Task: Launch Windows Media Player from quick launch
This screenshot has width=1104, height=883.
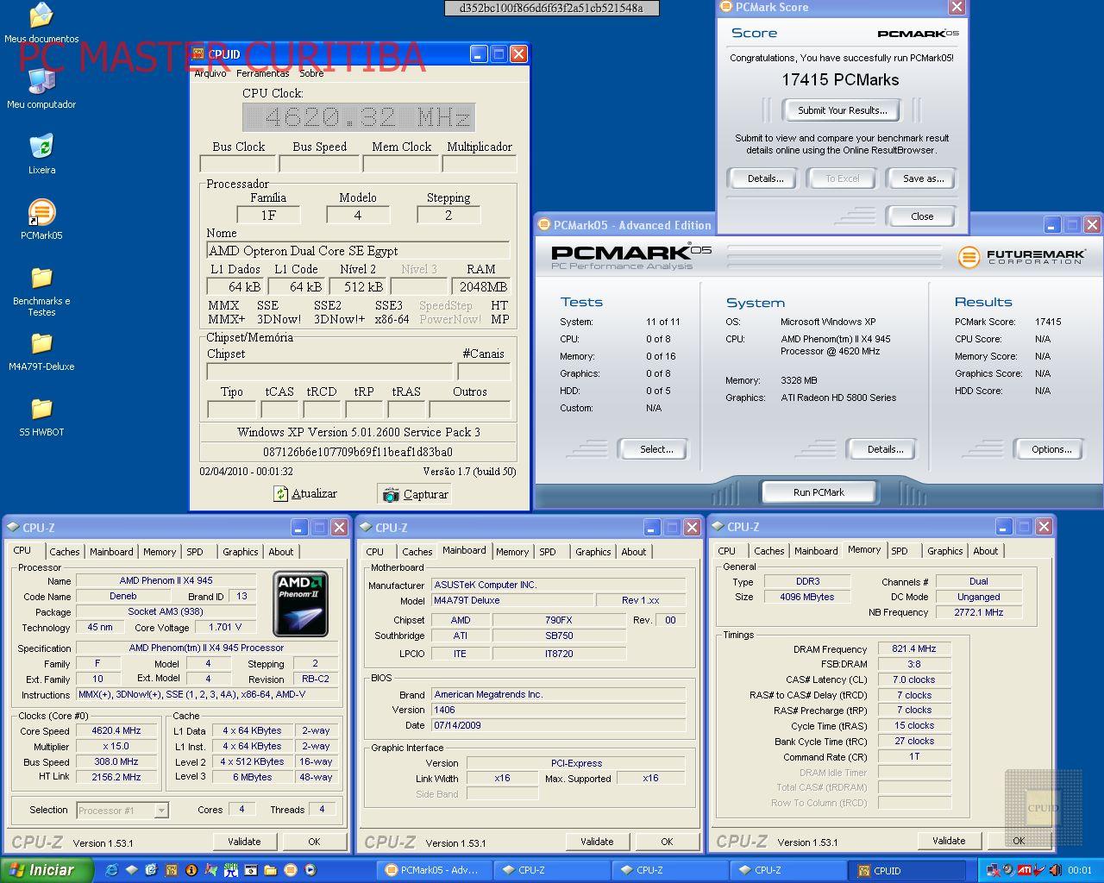Action: [310, 870]
